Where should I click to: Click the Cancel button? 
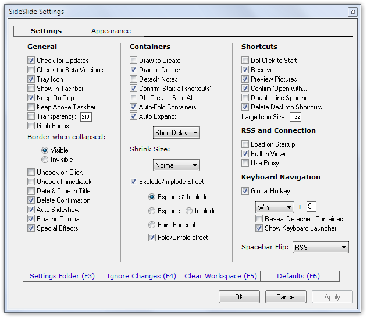286,297
